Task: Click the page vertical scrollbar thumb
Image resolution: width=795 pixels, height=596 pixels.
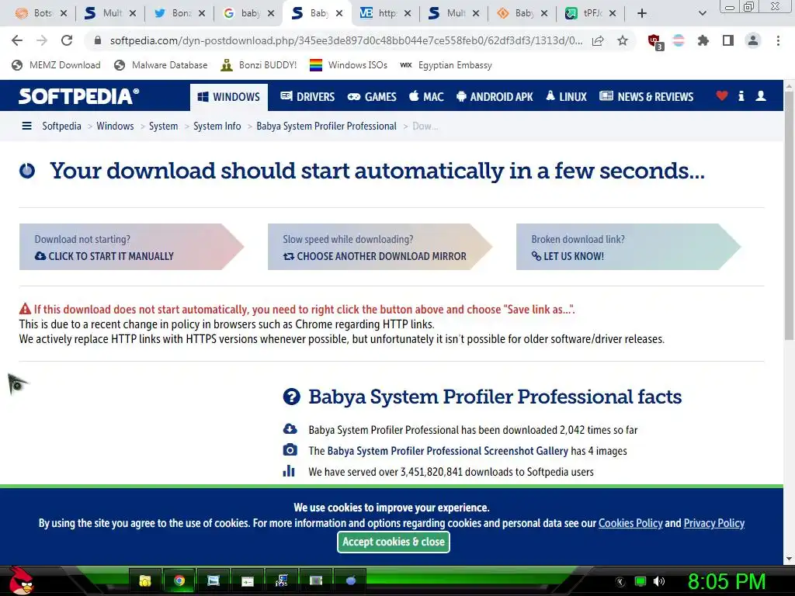Action: coord(789,216)
